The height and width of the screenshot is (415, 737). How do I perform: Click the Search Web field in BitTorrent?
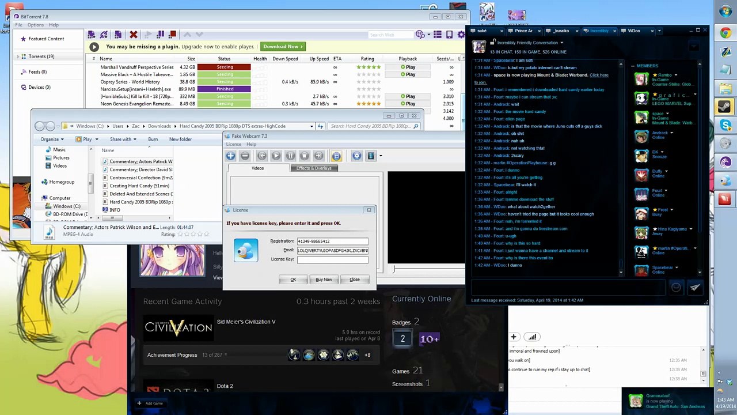tap(391, 35)
